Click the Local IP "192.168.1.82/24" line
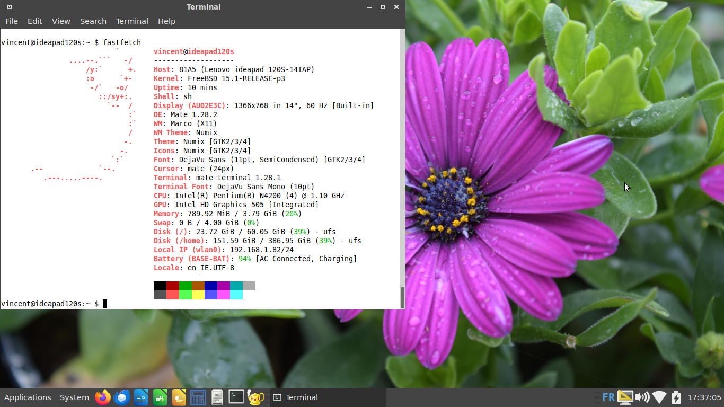 [x=224, y=250]
